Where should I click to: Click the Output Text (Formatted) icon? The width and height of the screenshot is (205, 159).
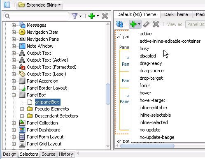(22, 67)
